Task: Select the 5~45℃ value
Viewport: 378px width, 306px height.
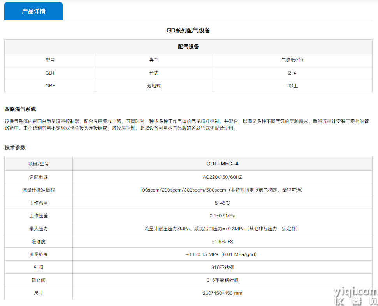Action: coord(222,203)
